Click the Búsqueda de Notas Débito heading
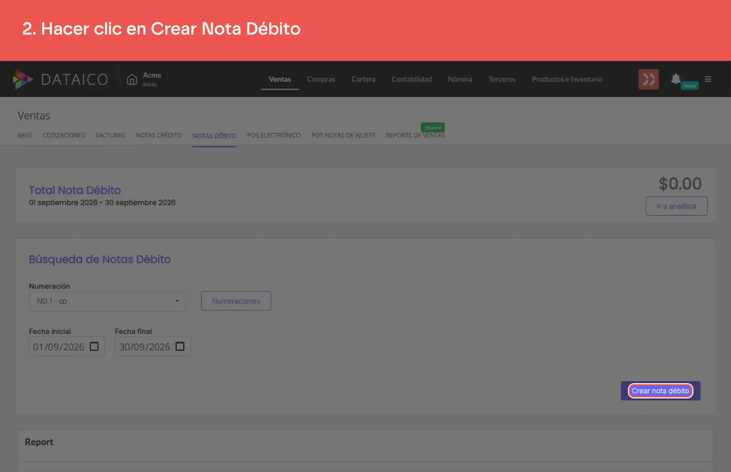731x472 pixels. (x=100, y=259)
